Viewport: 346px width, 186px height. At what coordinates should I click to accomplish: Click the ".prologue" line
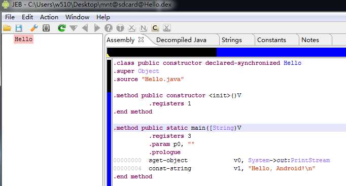point(164,152)
